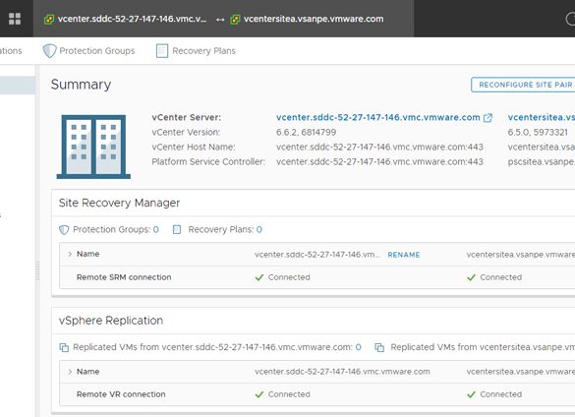Click the vcenter.sddc Replicated VMs count 0
Screen dimensions: 575x417
click(359, 347)
